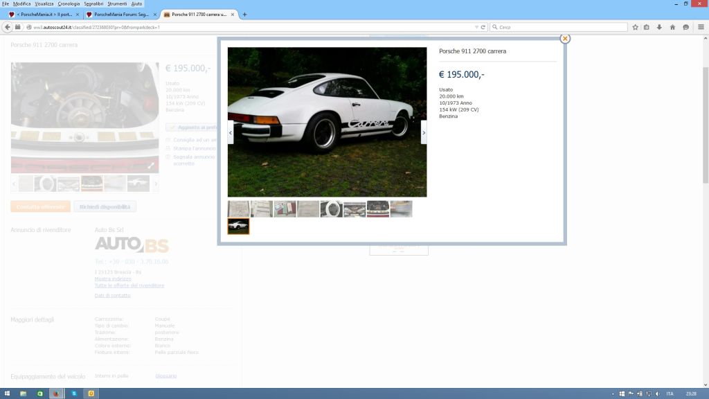Open Tutte le offerte del rivenditore link
Image resolution: width=709 pixels, height=399 pixels.
129,285
